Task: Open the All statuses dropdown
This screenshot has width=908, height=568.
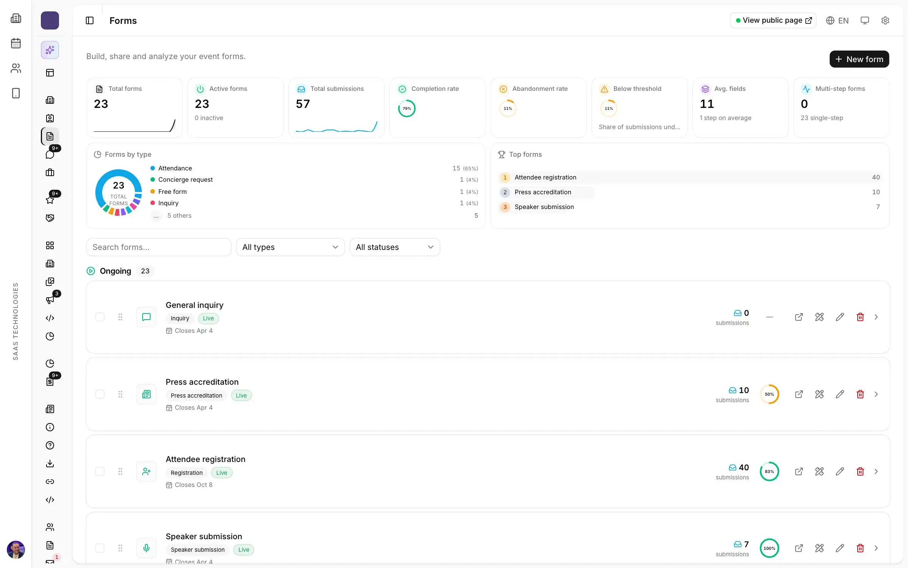Action: [395, 247]
